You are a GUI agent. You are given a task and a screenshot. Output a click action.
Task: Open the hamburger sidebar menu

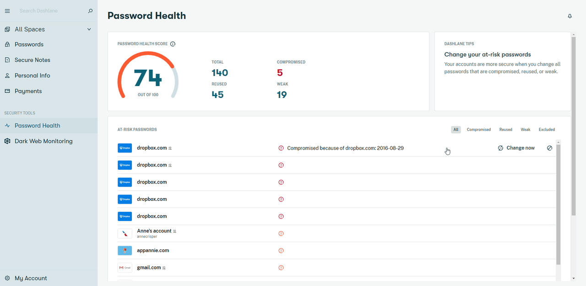(x=7, y=11)
